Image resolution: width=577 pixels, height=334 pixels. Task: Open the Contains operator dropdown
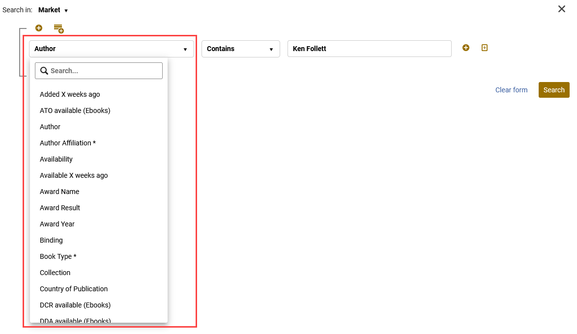tap(240, 49)
